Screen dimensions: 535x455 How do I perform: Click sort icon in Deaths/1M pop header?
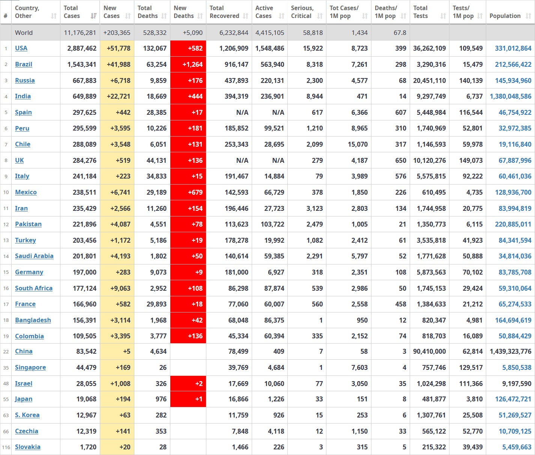[x=403, y=16]
